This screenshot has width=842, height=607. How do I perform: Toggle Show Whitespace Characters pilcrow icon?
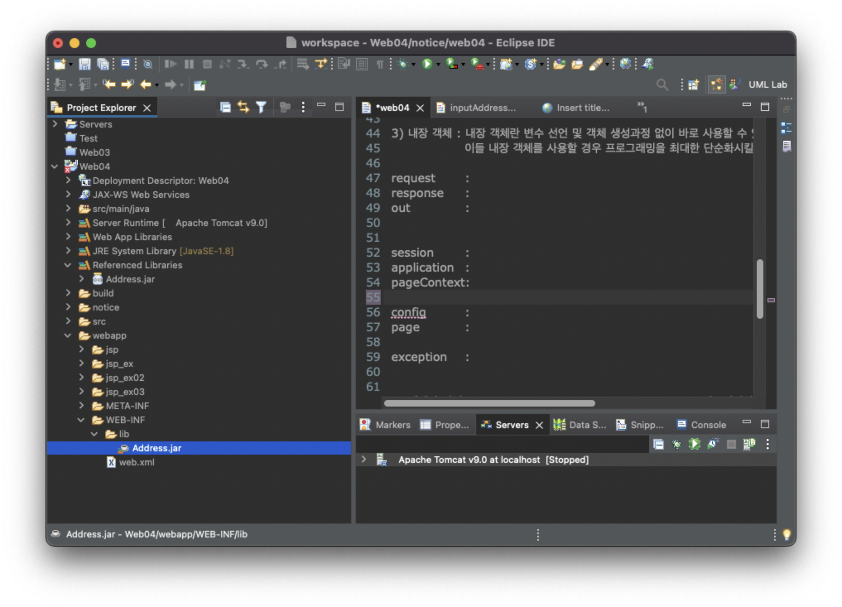click(x=380, y=64)
